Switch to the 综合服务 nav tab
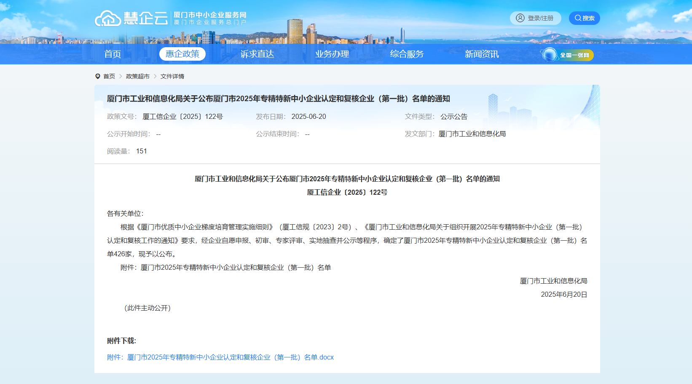Screen dimensions: 692x384 pyautogui.click(x=407, y=54)
